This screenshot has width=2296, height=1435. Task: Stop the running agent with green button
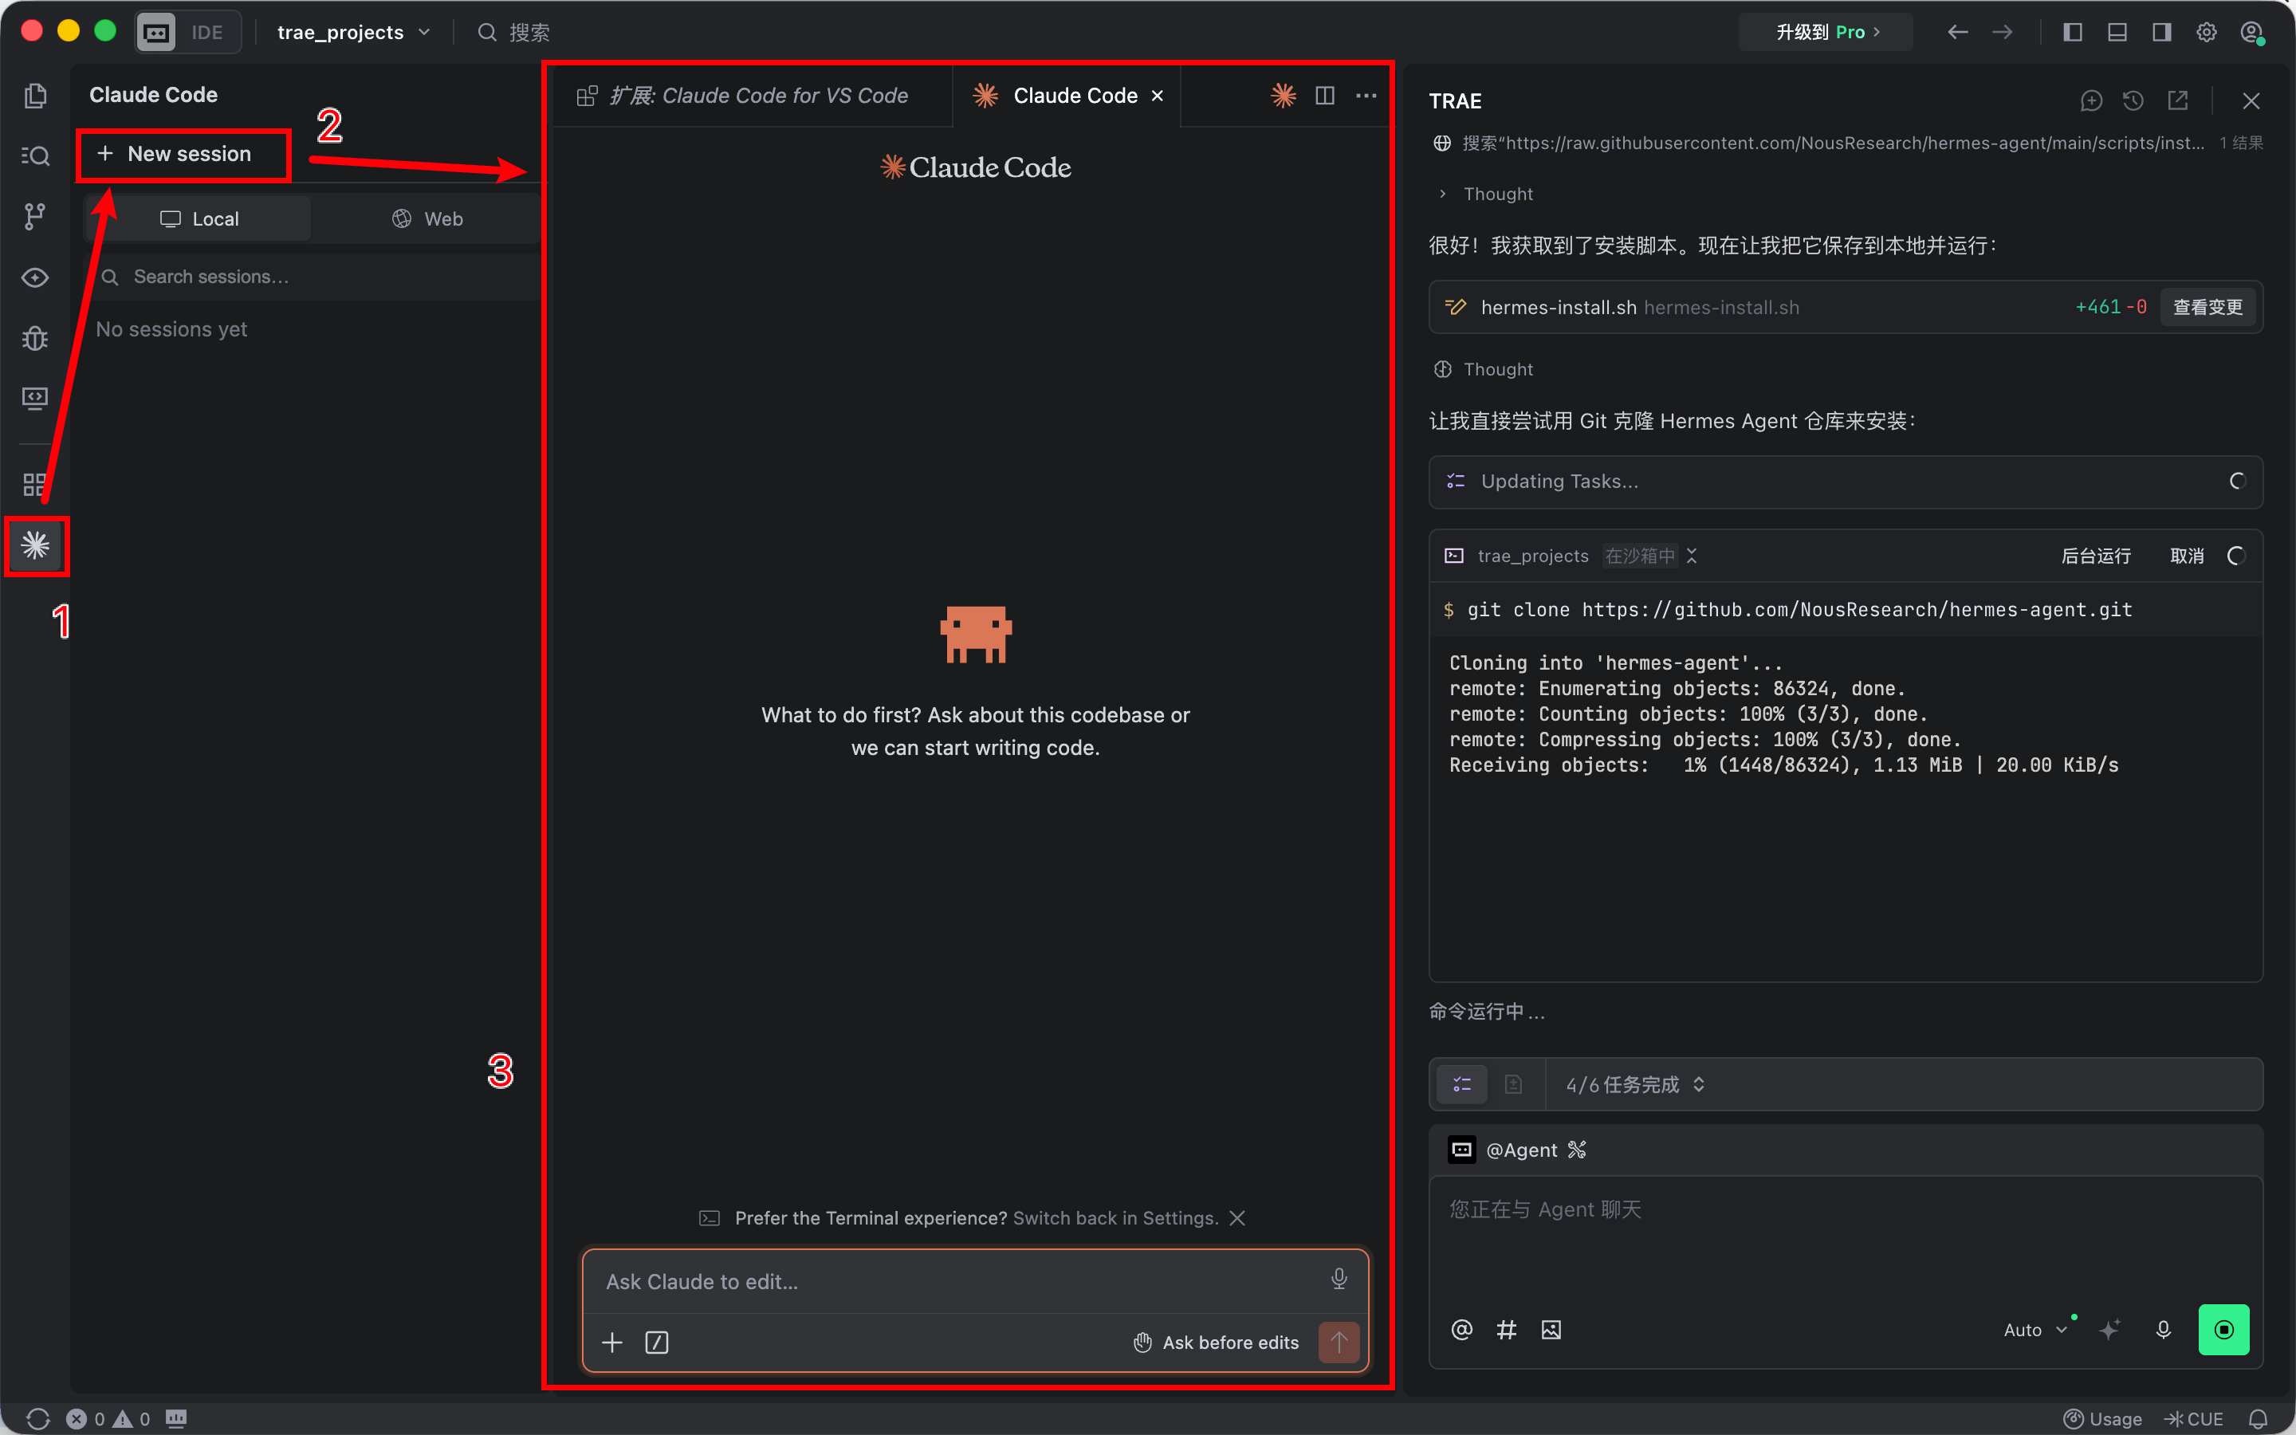coord(2224,1330)
